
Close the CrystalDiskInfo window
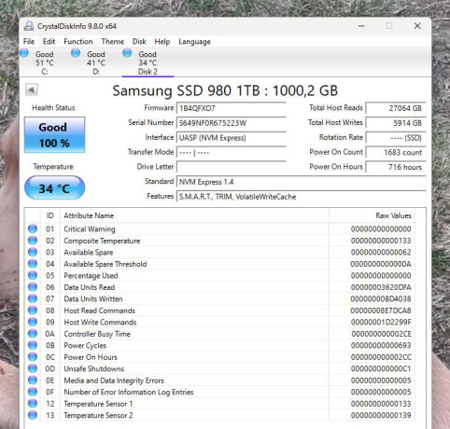coord(417,26)
